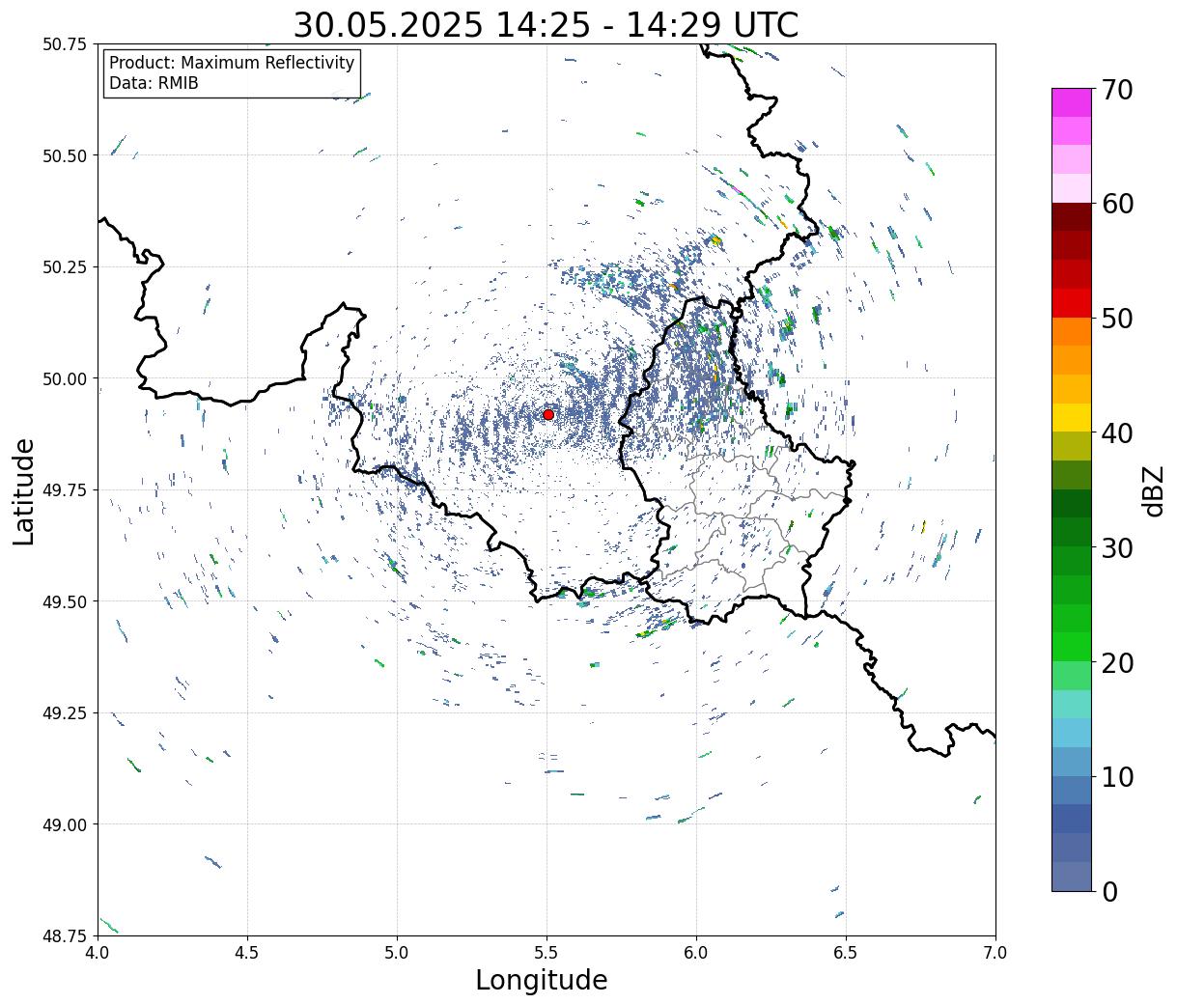Click the 'Product: Maximum Reflectivity' text
1177x1004 pixels.
(232, 63)
